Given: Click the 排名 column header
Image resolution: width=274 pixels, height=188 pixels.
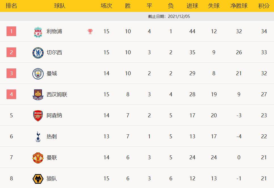Looking at the screenshot, I should click(x=11, y=6).
